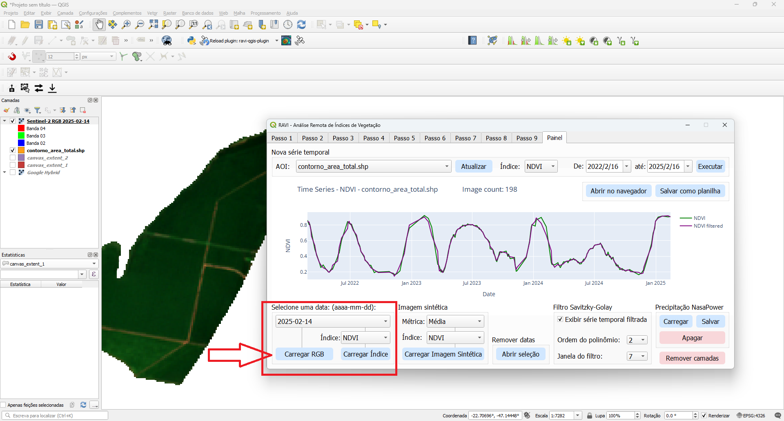Enable the Google Hybrid layer checkbox
The width and height of the screenshot is (784, 421).
click(13, 172)
